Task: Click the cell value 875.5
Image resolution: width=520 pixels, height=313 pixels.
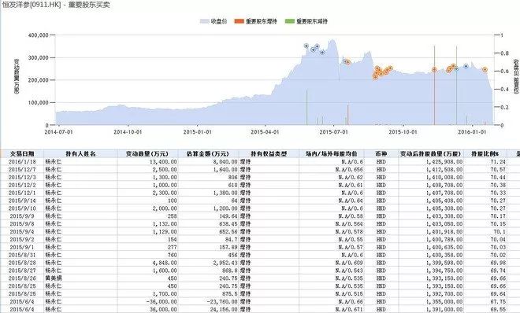Action: click(230, 294)
